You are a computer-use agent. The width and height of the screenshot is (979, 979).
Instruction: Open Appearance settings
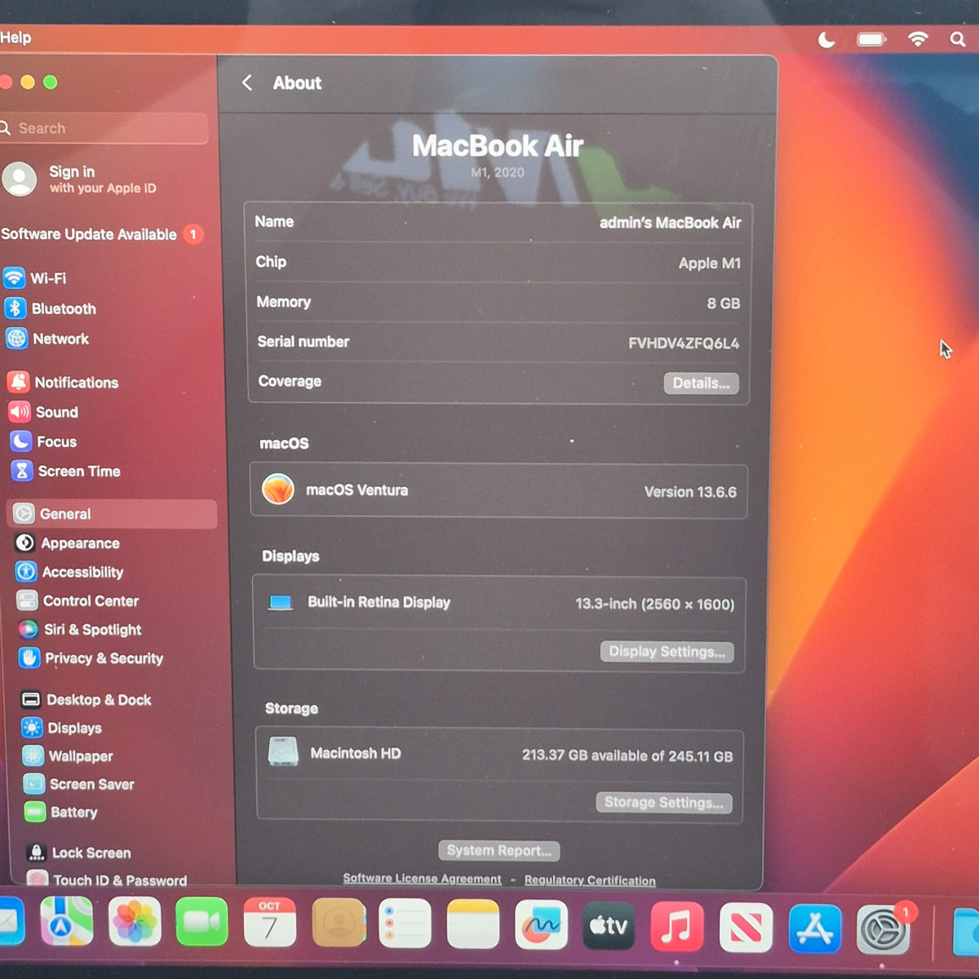(x=68, y=543)
